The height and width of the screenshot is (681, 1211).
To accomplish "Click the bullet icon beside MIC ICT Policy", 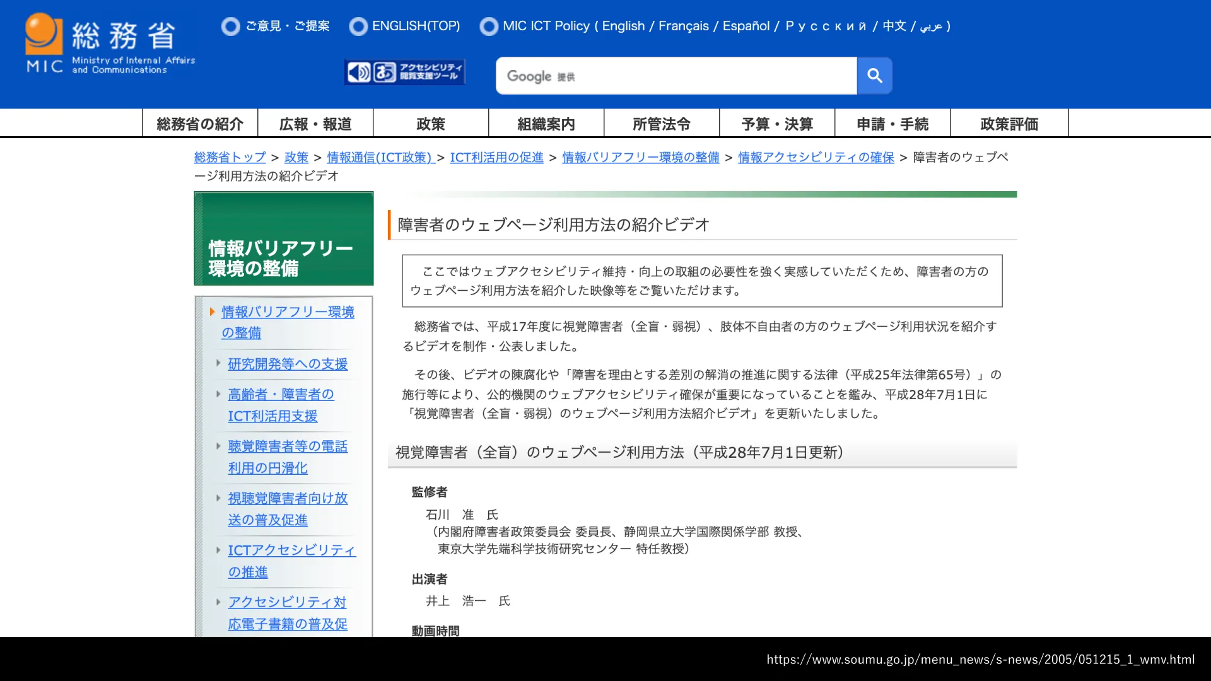I will pyautogui.click(x=489, y=26).
